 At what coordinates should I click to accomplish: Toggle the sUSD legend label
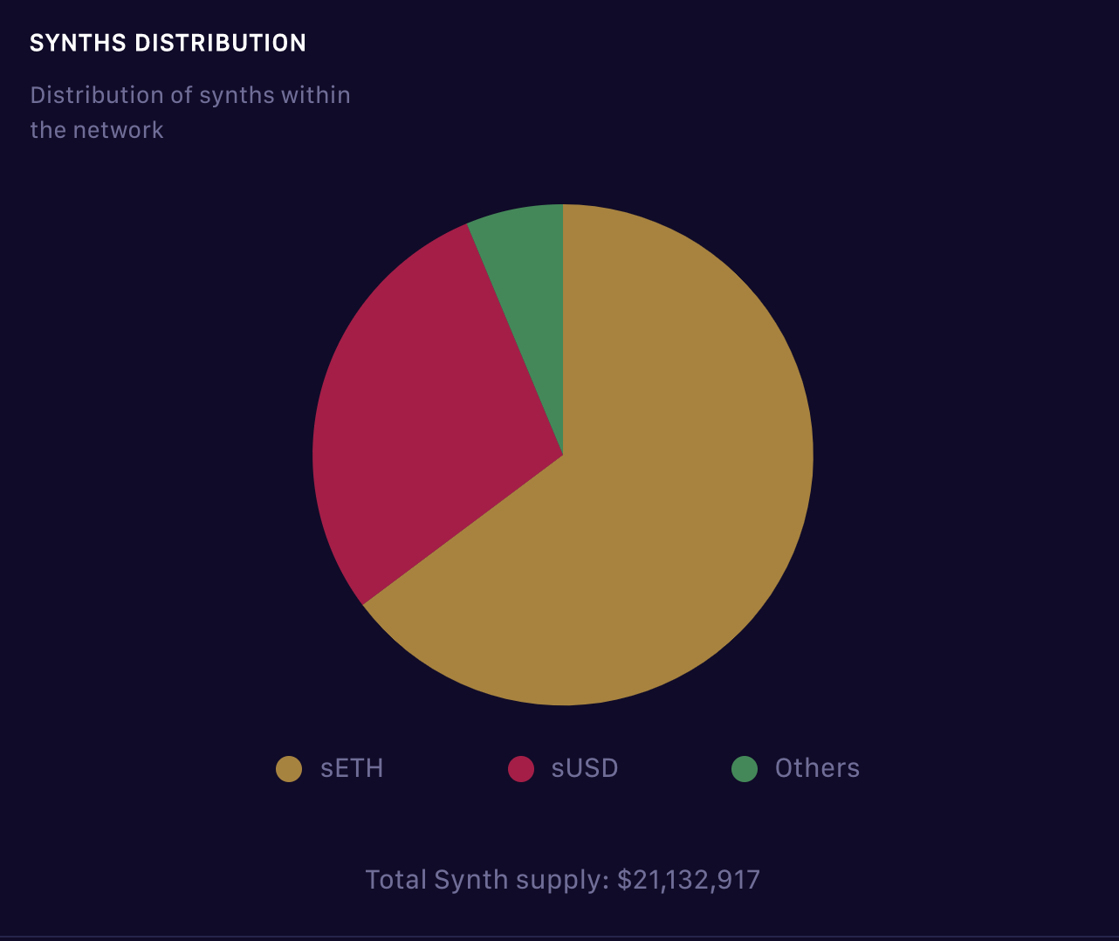coord(585,768)
